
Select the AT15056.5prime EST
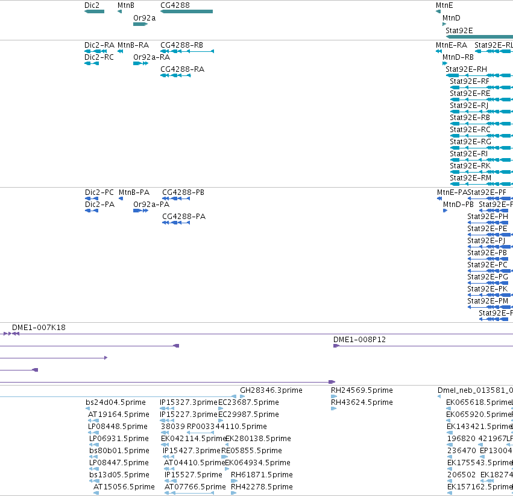96,493
